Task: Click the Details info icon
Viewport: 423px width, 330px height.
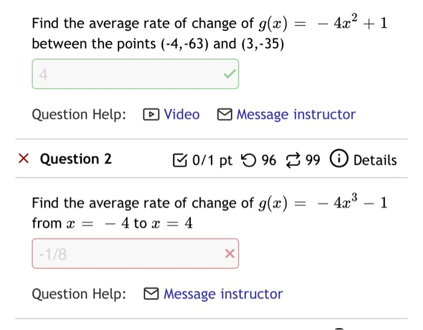Action: tap(338, 160)
